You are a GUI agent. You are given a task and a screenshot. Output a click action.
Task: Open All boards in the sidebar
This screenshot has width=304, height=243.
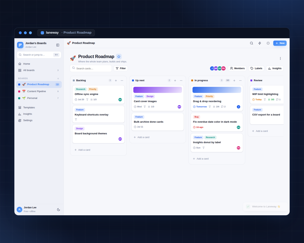pos(39,70)
